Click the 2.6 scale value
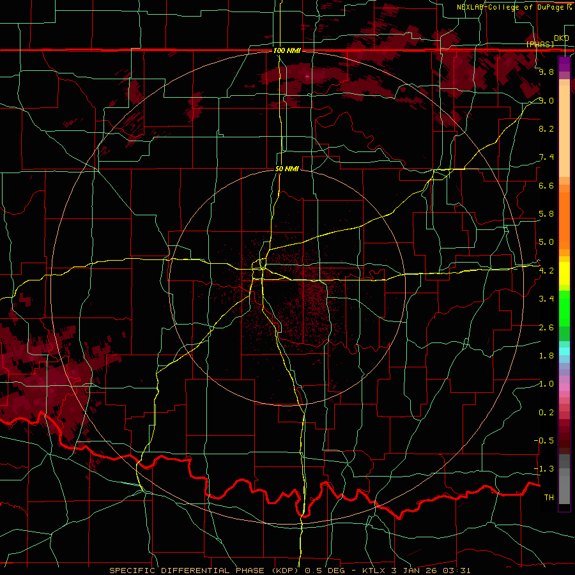 point(546,328)
